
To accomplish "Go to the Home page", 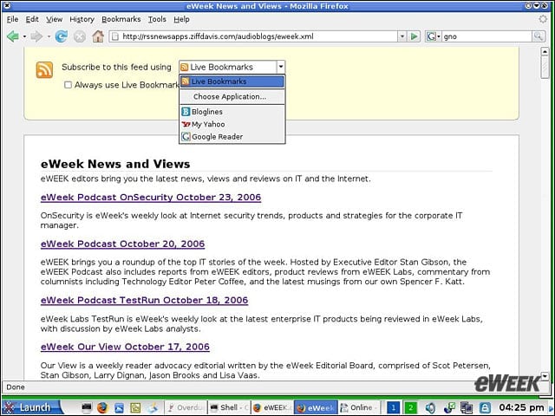I will coord(98,36).
